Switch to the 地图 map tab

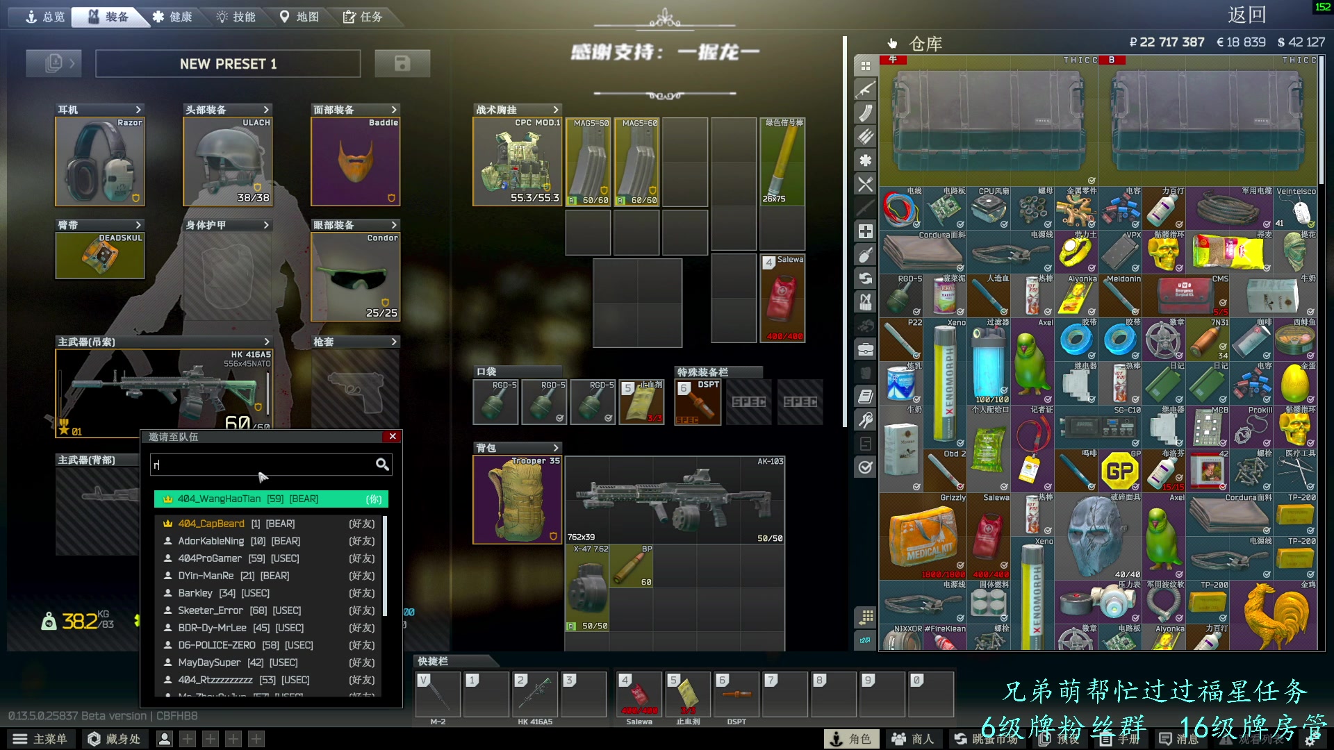pyautogui.click(x=299, y=17)
